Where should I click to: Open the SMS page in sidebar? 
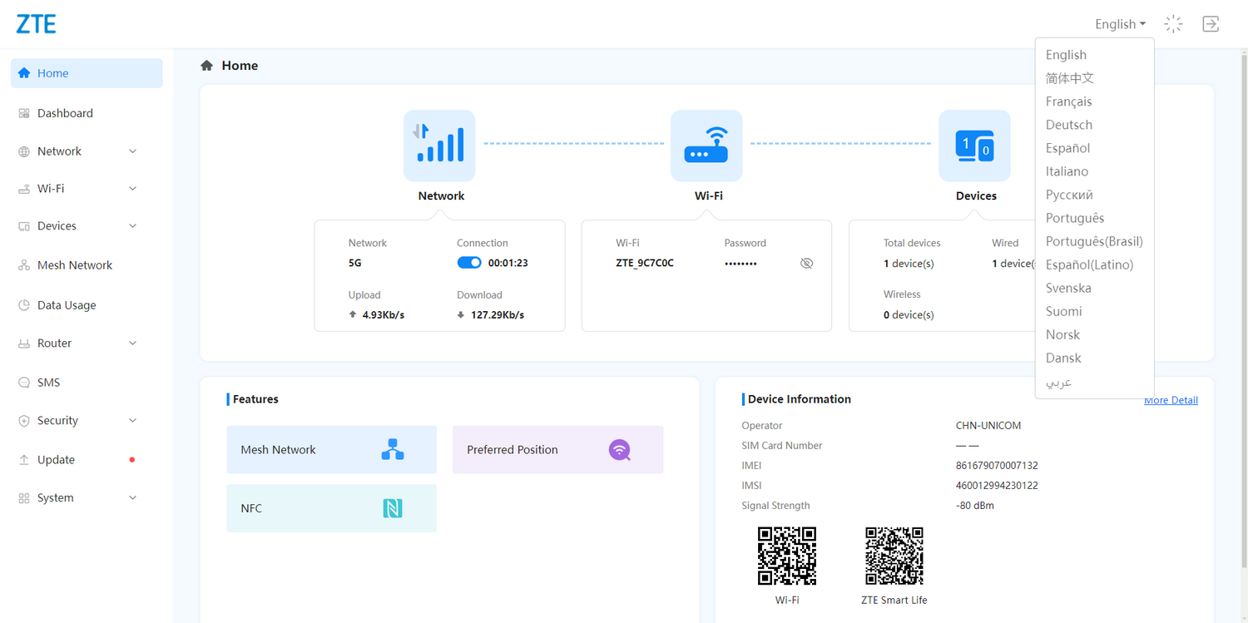coord(48,383)
